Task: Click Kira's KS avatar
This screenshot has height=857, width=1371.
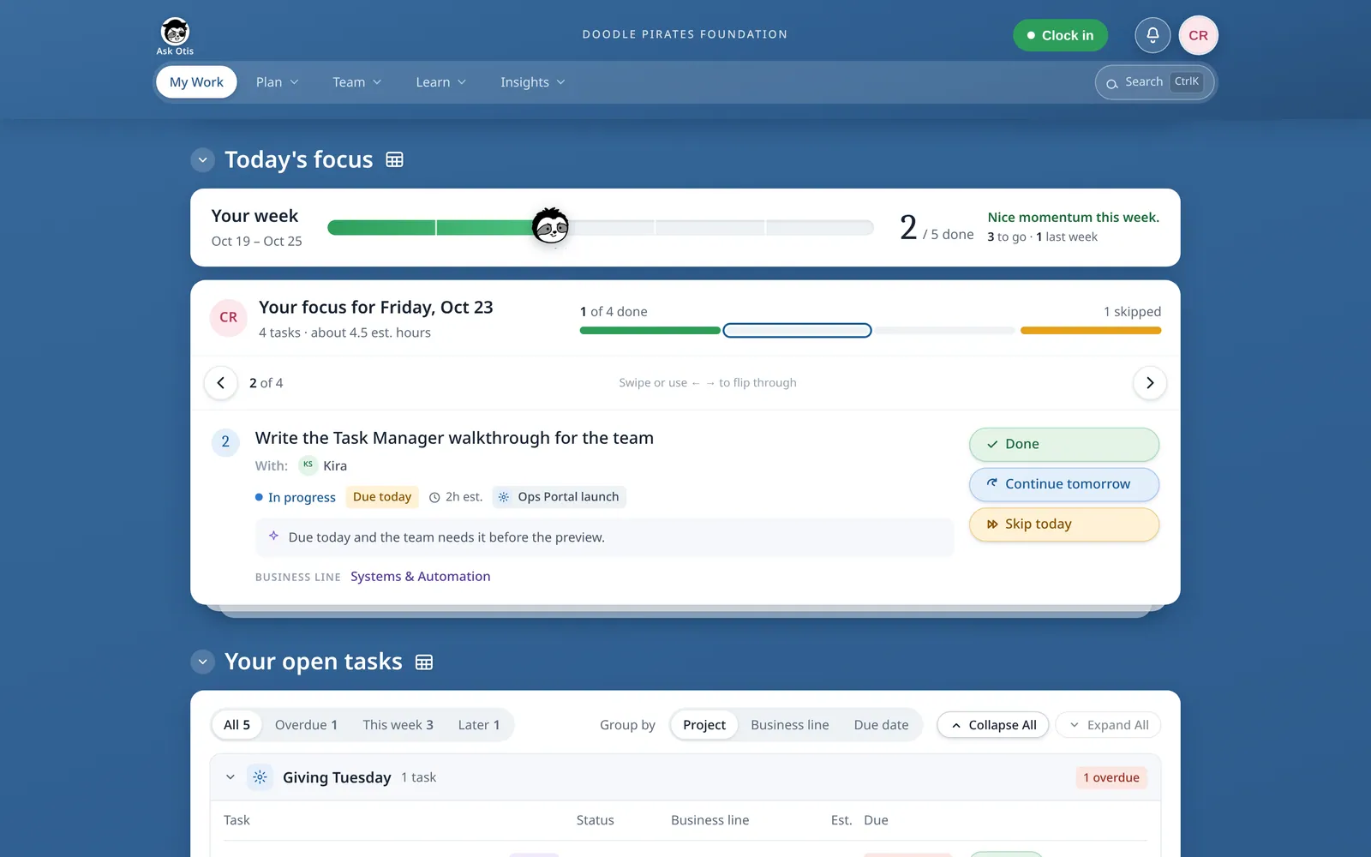Action: (x=308, y=465)
